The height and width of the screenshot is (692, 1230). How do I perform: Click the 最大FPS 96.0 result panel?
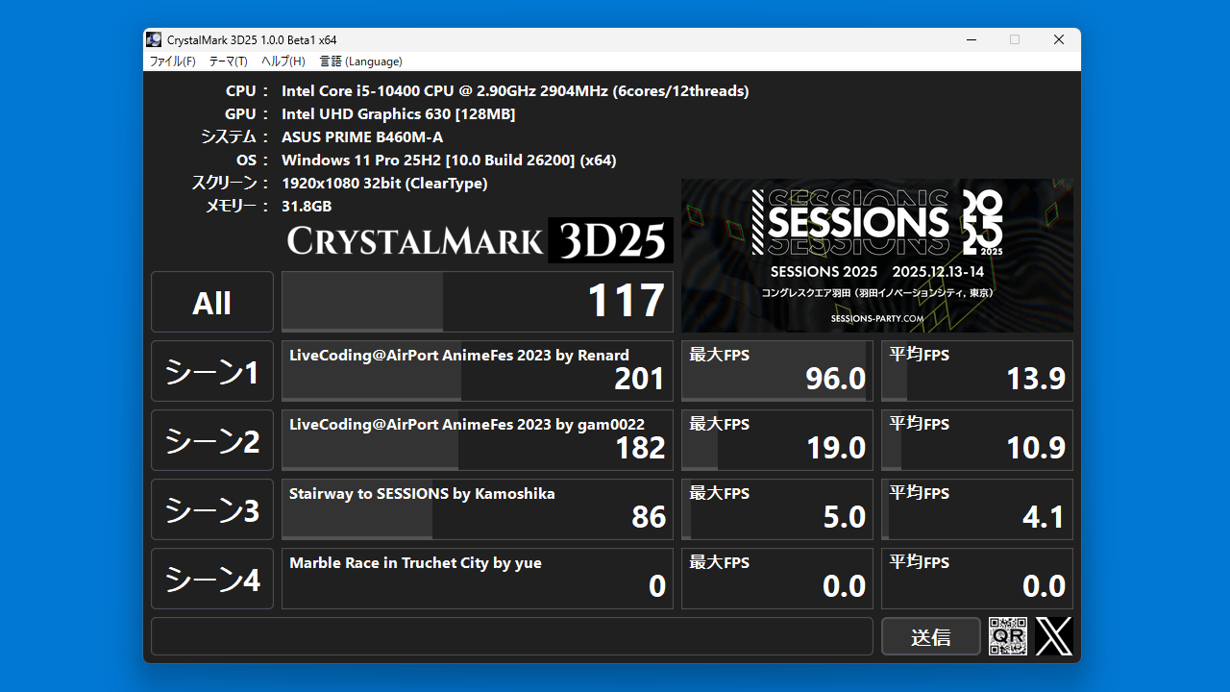776,370
